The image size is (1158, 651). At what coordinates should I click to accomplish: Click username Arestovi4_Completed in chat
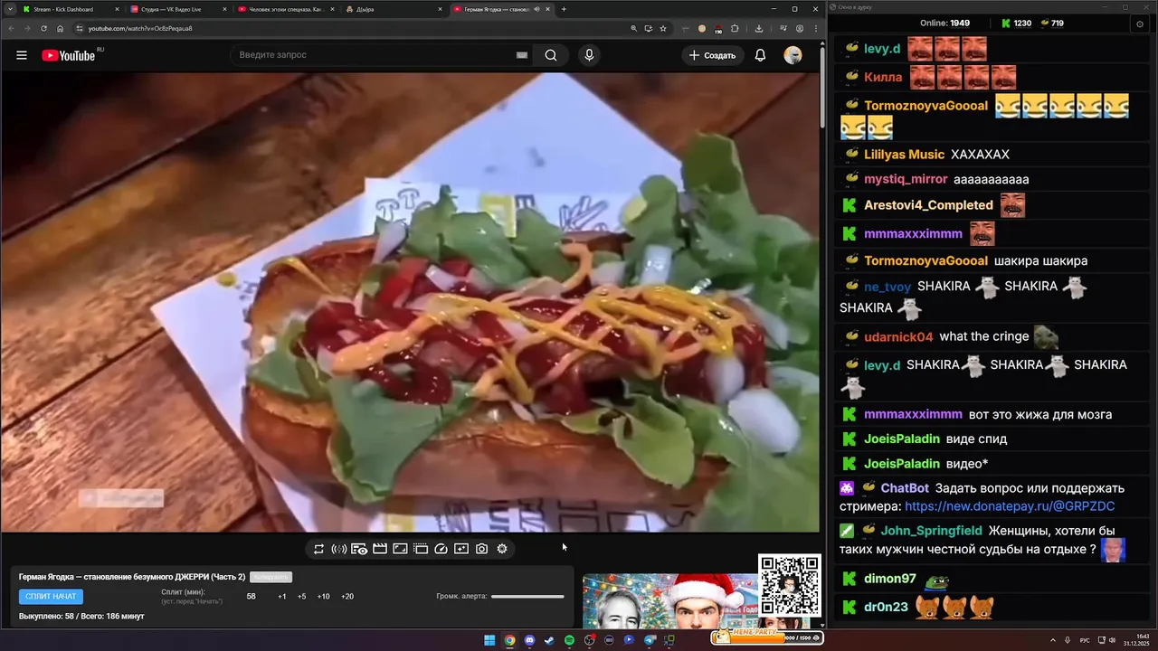coord(928,205)
